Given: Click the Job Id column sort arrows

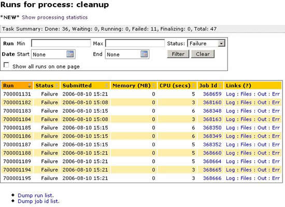Looking at the screenshot, I should [220, 86].
